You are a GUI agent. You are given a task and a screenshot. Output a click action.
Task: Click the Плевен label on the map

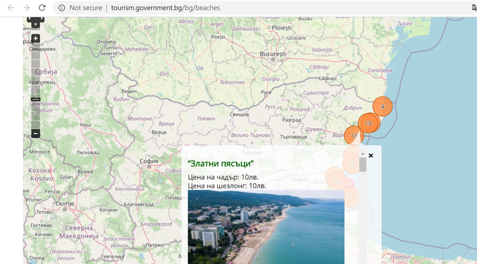pyautogui.click(x=206, y=118)
